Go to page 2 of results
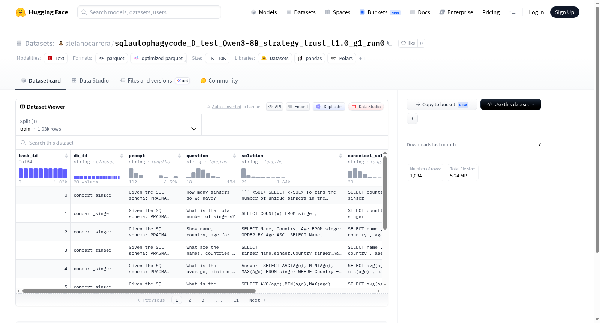The width and height of the screenshot is (600, 323). [190, 300]
